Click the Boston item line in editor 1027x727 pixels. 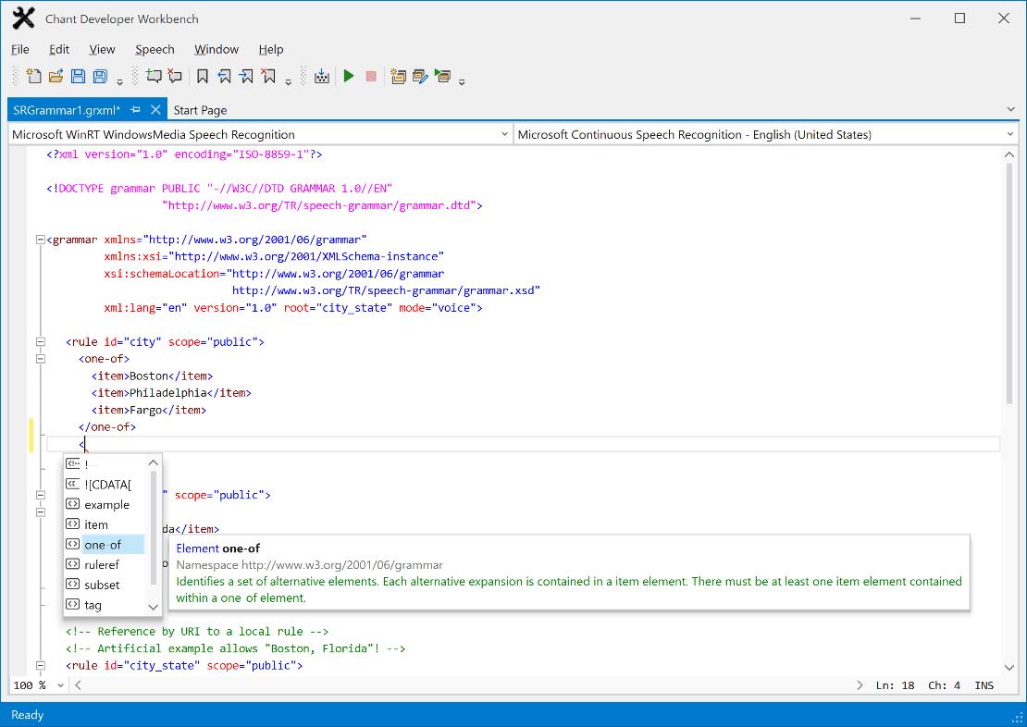[152, 376]
